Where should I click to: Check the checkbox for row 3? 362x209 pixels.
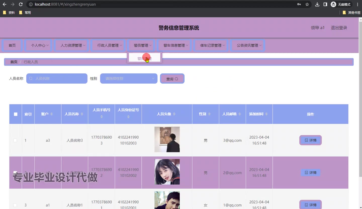click(x=15, y=205)
